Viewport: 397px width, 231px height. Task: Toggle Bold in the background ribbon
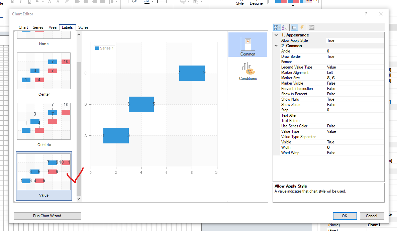pyautogui.click(x=12, y=2)
